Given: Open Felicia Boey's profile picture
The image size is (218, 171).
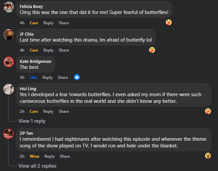Looking at the screenshot, I should [8, 7].
